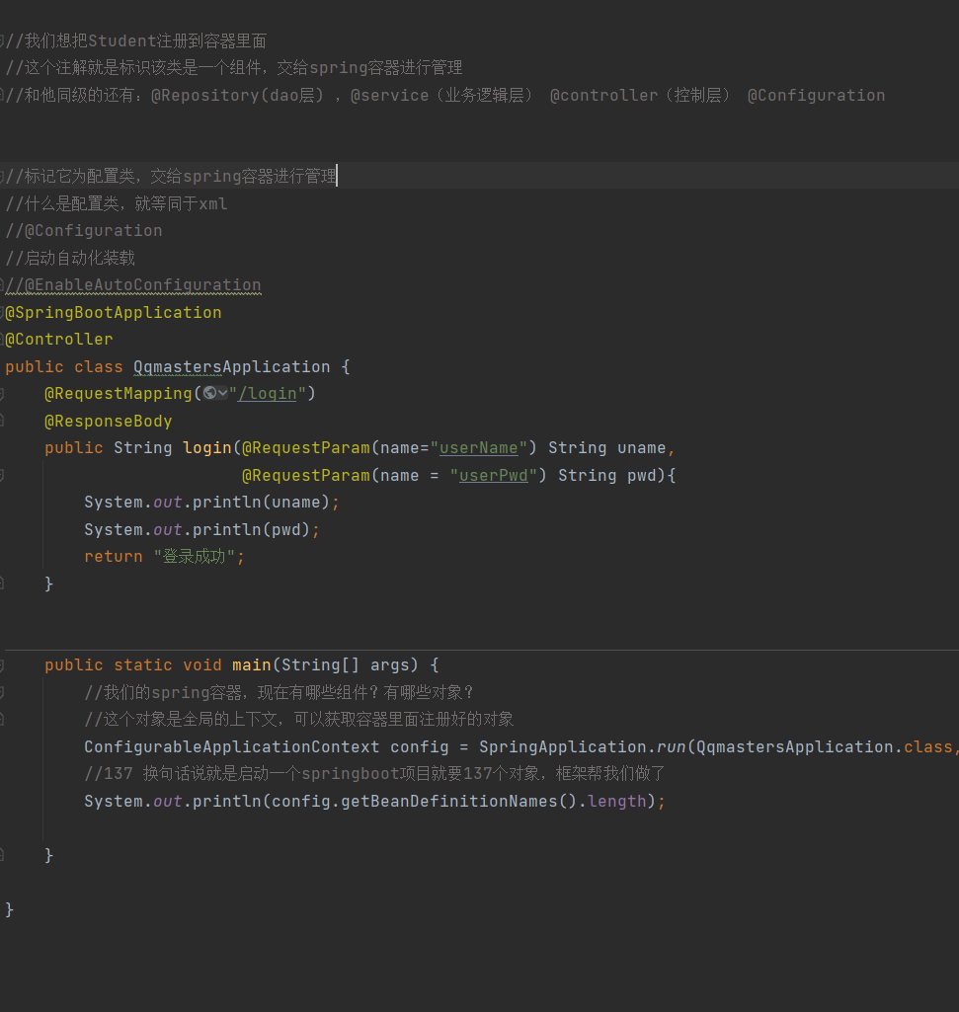The image size is (959, 1012).
Task: Open the URL dropdown chevron beside /login
Action: 222,394
